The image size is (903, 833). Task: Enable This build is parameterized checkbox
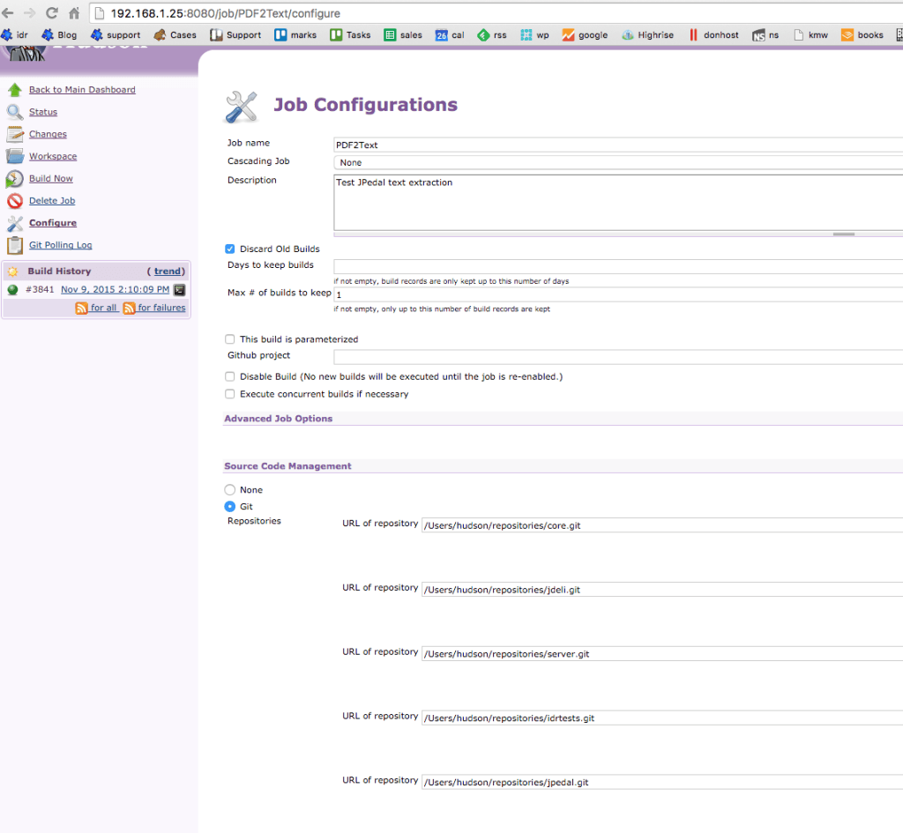[230, 339]
